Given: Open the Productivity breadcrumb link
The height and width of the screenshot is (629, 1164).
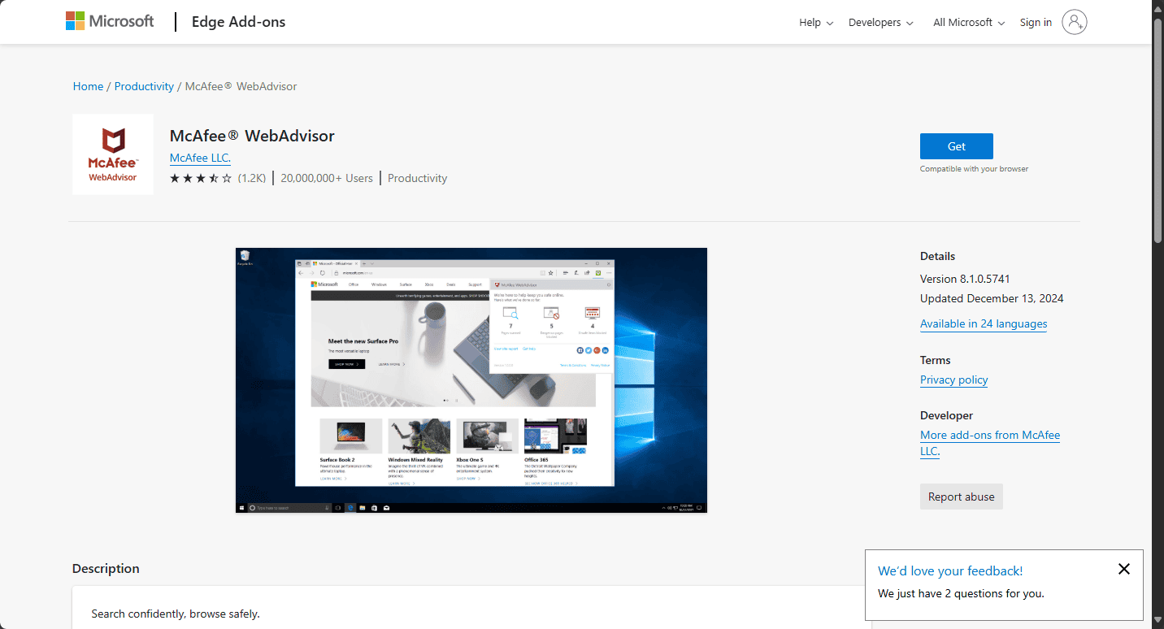Looking at the screenshot, I should [144, 86].
